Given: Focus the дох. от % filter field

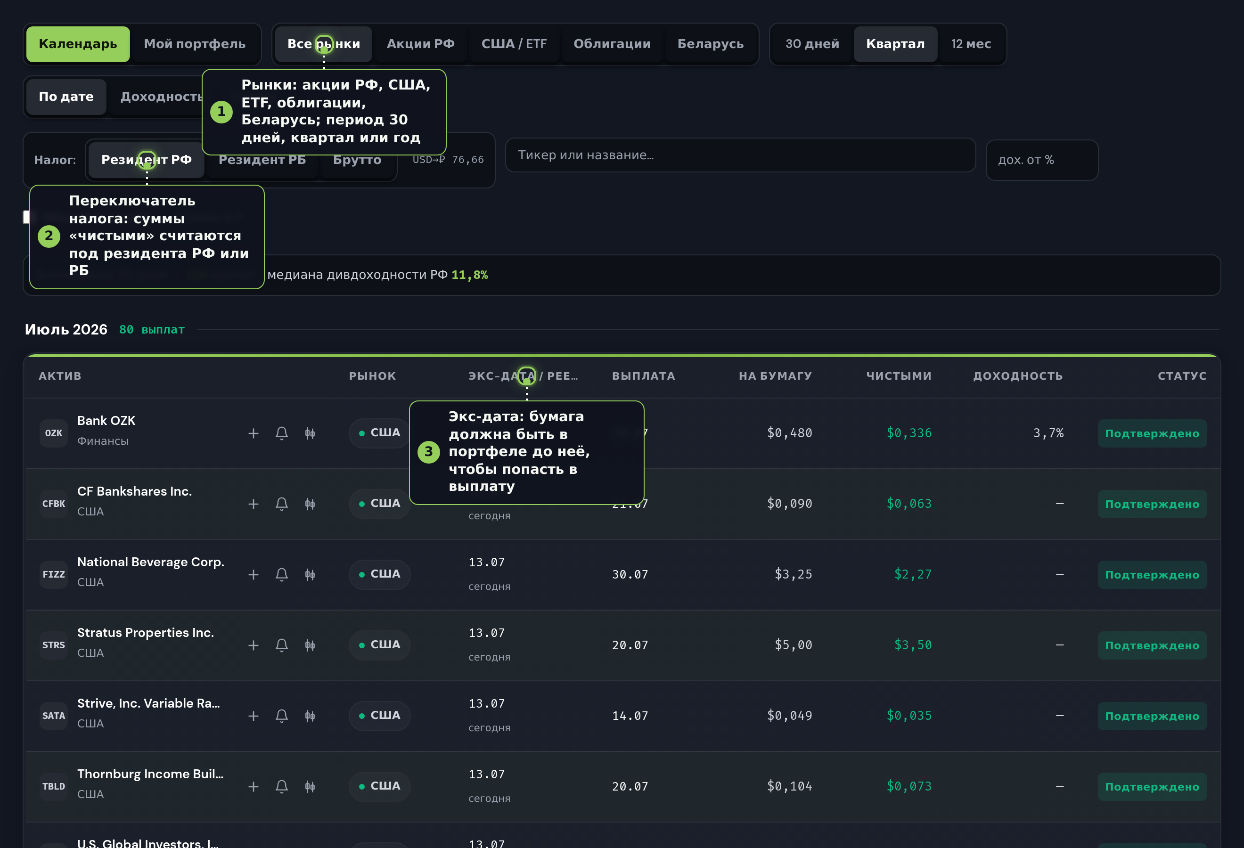Looking at the screenshot, I should tap(1042, 160).
